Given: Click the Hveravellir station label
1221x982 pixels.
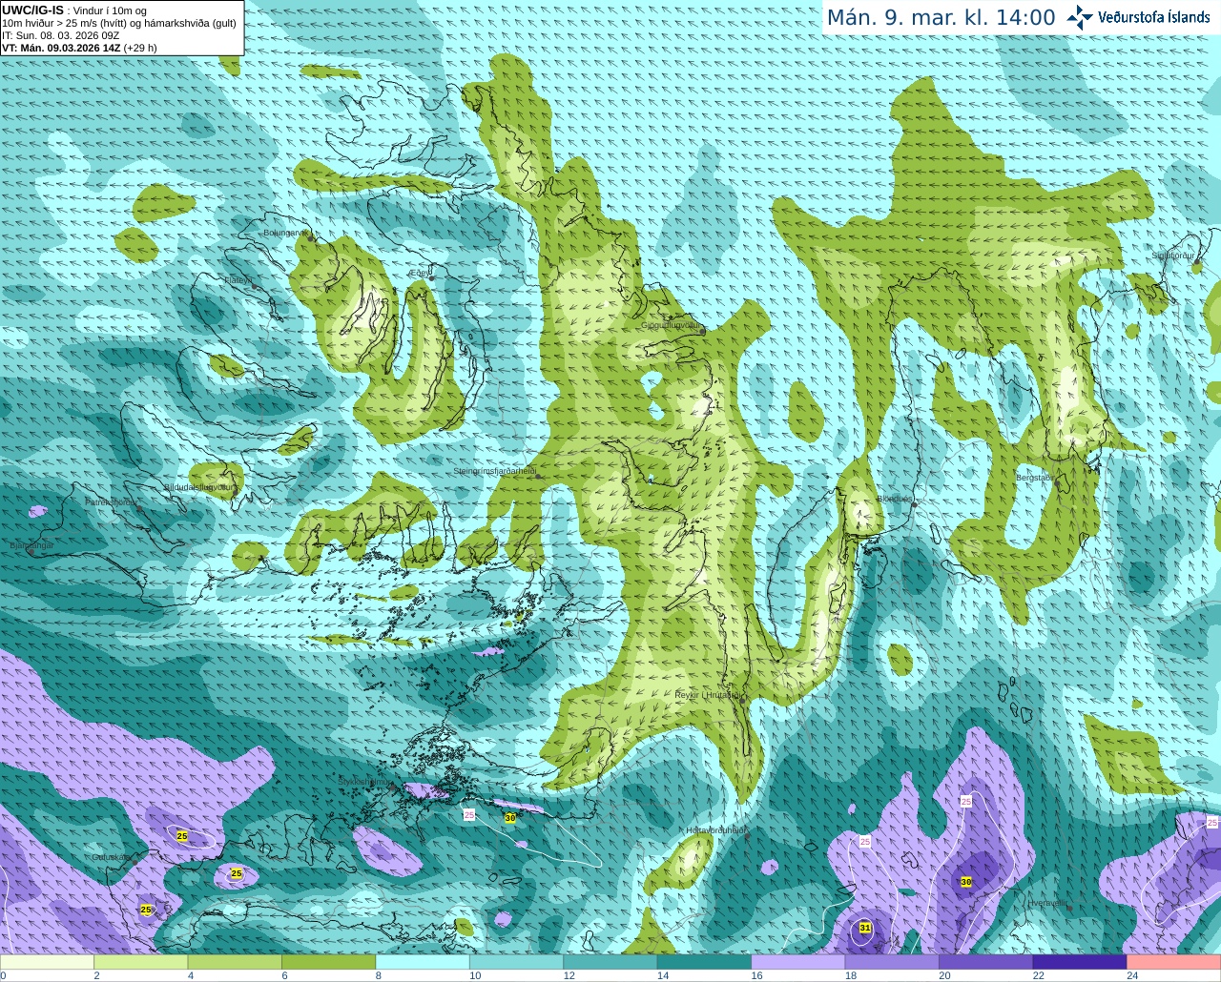Looking at the screenshot, I should [x=1047, y=903].
